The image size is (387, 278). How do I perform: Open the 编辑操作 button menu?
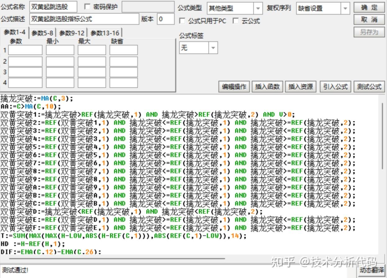[234, 86]
